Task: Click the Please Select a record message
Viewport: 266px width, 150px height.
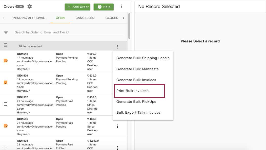Action: tap(200, 41)
